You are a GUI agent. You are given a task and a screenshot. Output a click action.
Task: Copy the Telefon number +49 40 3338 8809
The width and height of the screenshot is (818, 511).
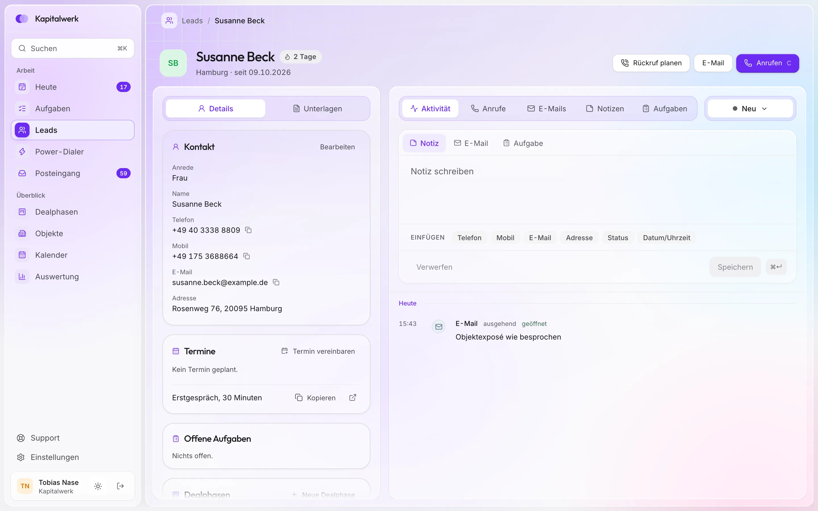(248, 230)
